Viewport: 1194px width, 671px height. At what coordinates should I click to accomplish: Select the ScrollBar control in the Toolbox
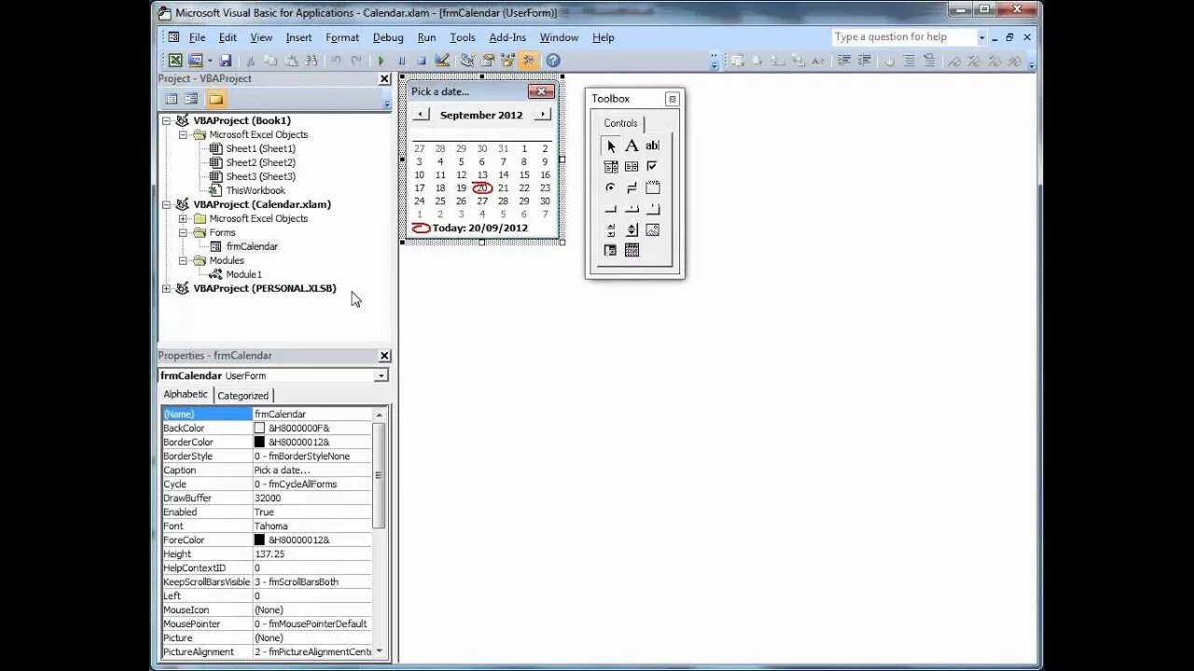click(610, 229)
